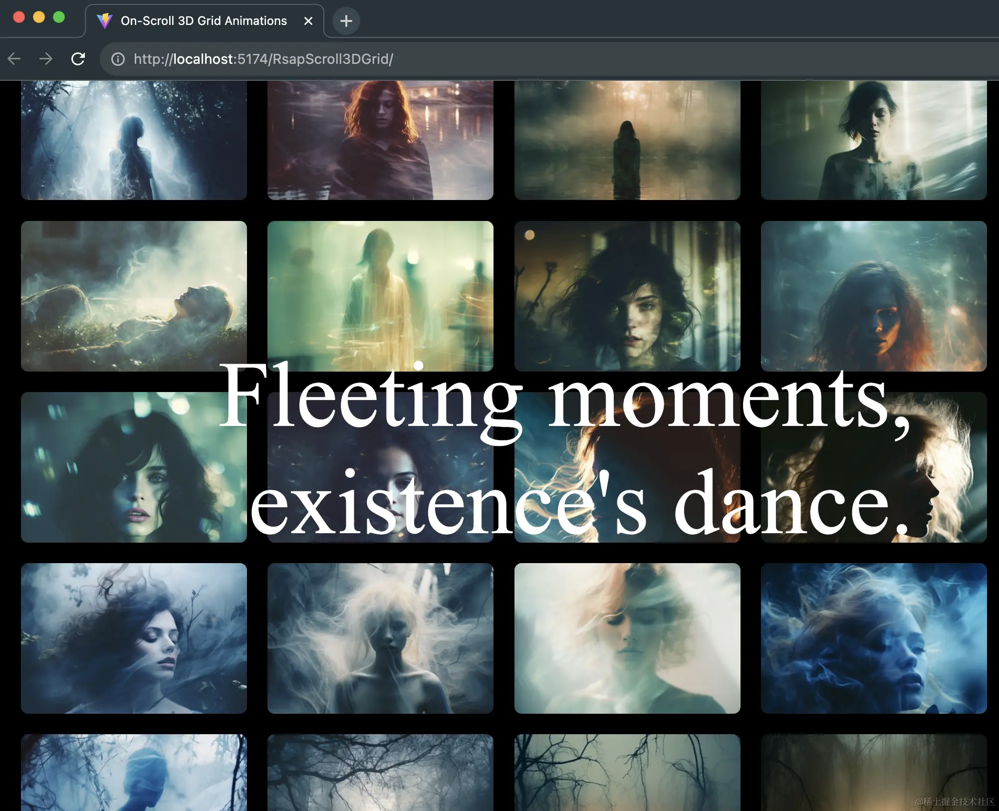Open bottom image of amber glowing dark forest
The height and width of the screenshot is (811, 999).
tap(874, 772)
